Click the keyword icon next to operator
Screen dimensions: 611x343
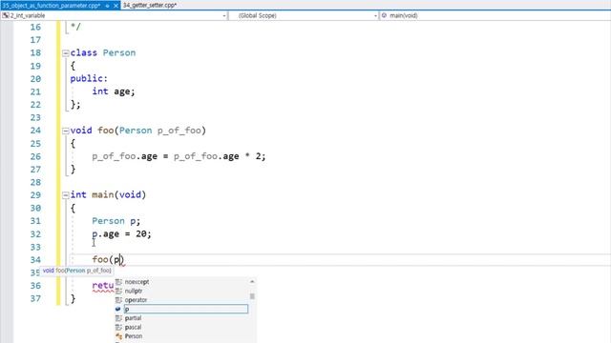pos(118,300)
